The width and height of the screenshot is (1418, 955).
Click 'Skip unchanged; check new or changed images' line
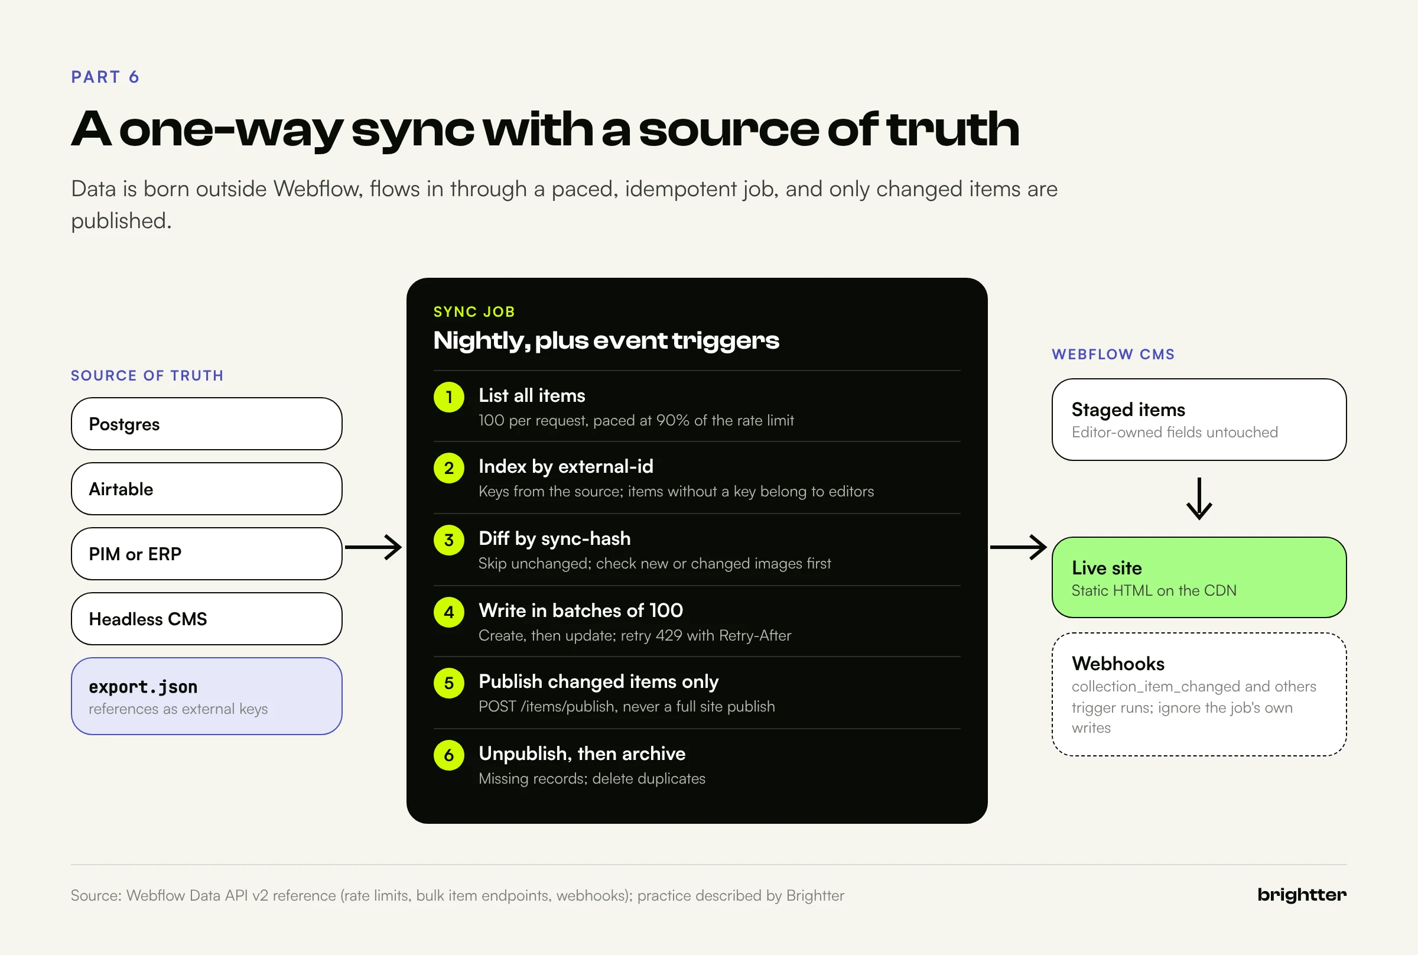[x=655, y=563]
